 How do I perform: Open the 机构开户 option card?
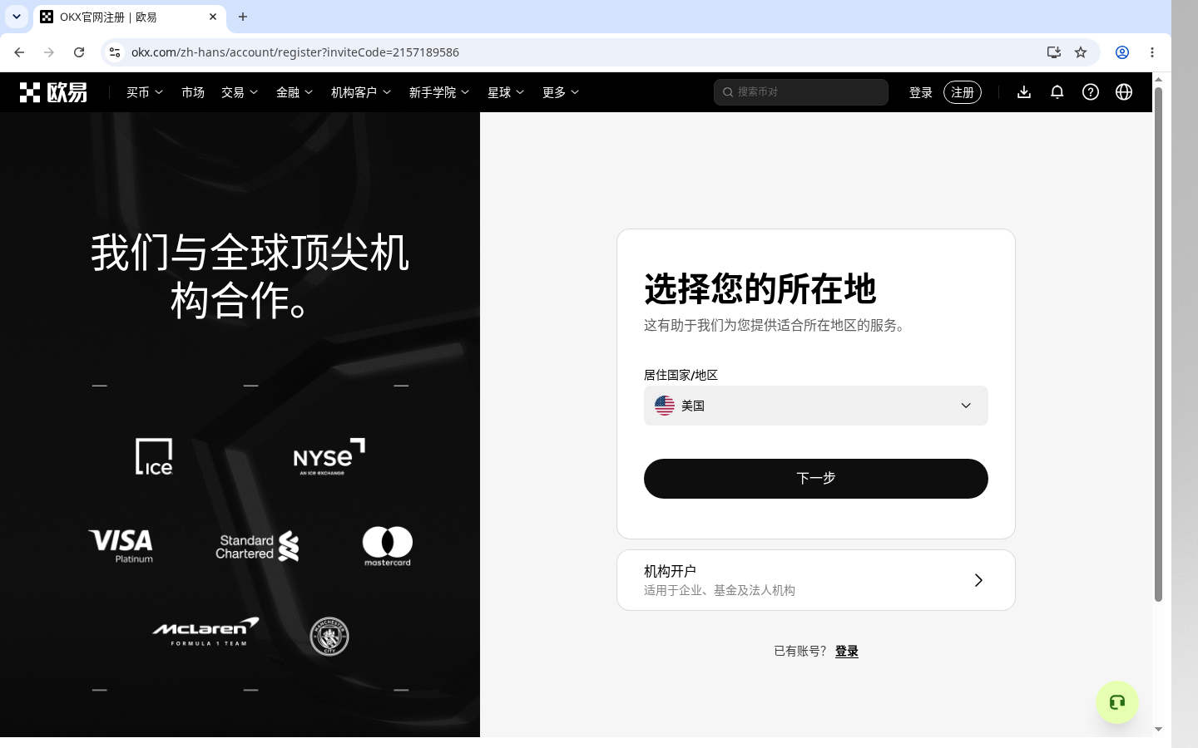[816, 580]
